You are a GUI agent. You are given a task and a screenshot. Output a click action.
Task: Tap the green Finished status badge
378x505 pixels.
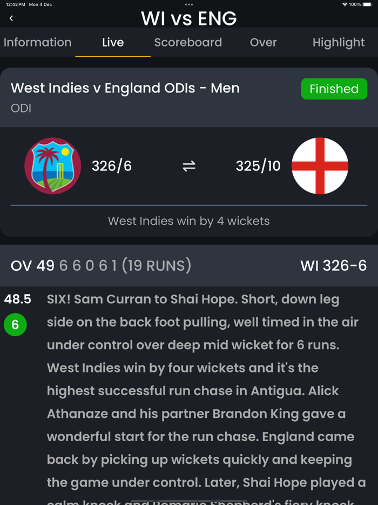pyautogui.click(x=334, y=89)
